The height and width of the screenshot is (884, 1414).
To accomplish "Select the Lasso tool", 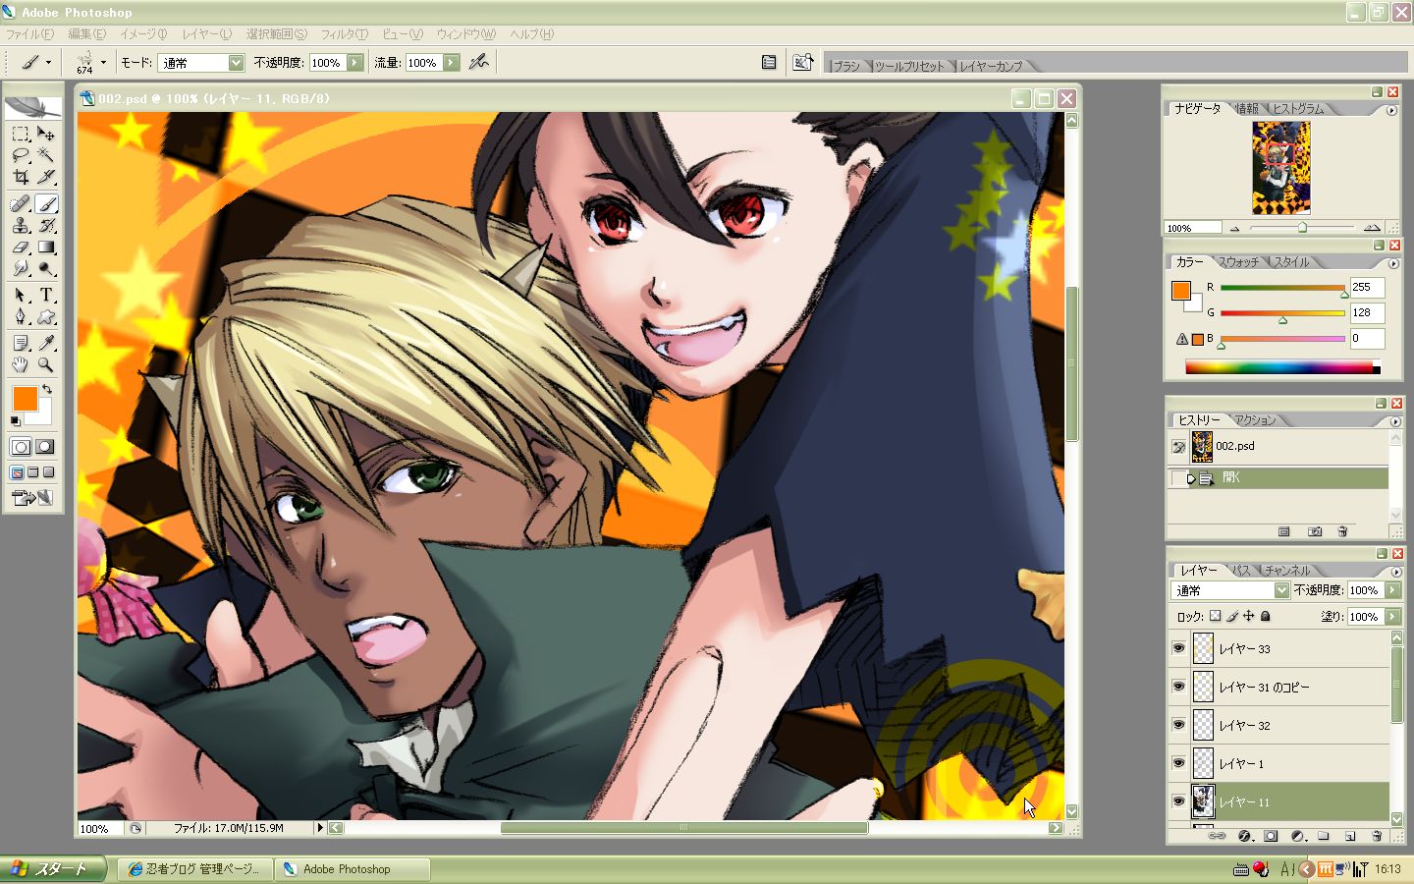I will 21,155.
